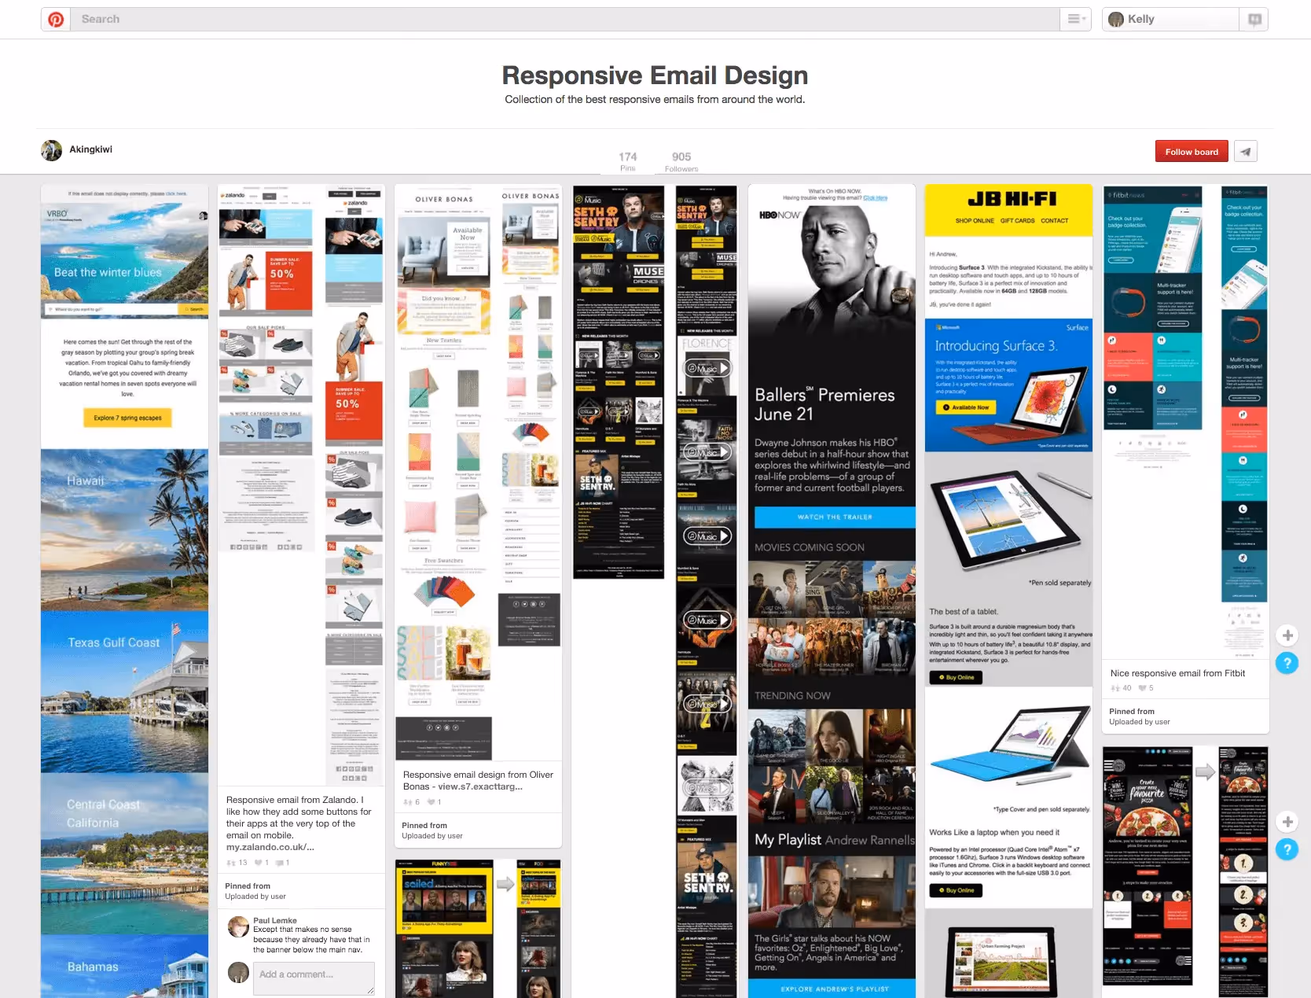This screenshot has height=998, width=1311.
Task: Open the pizza email pin thumbnail
Action: tap(1185, 871)
